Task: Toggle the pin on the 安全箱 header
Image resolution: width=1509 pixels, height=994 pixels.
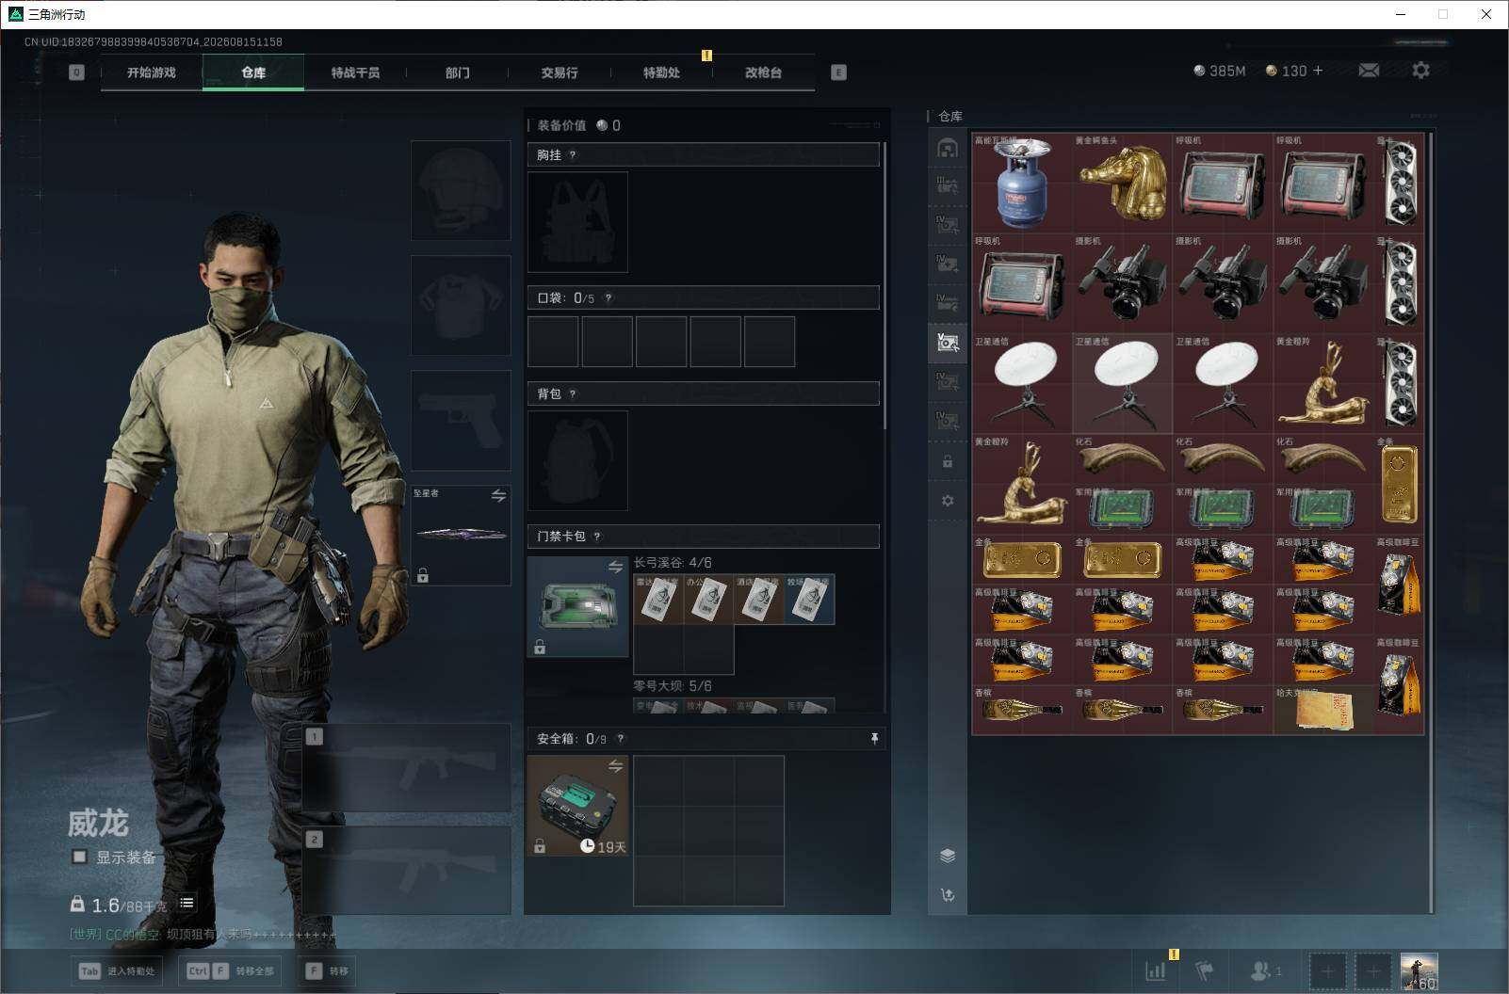Action: (874, 739)
